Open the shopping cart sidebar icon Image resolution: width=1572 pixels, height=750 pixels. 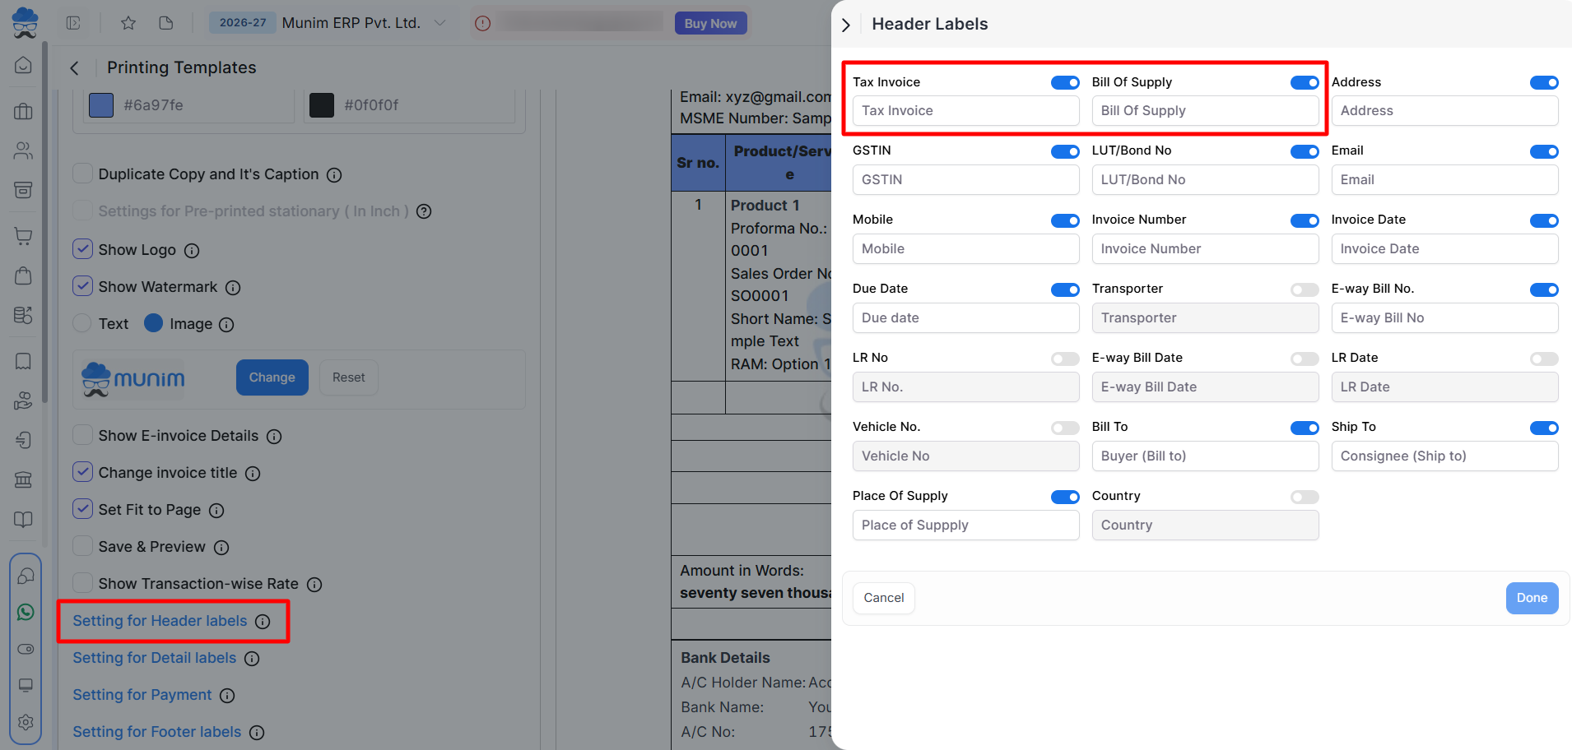[24, 236]
